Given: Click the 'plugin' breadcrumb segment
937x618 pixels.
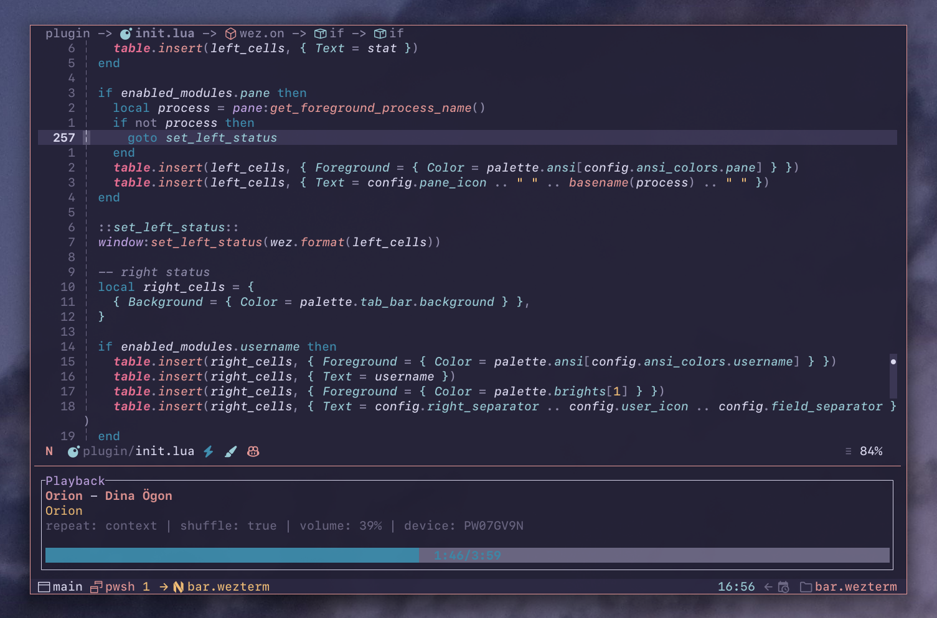Looking at the screenshot, I should click(68, 34).
